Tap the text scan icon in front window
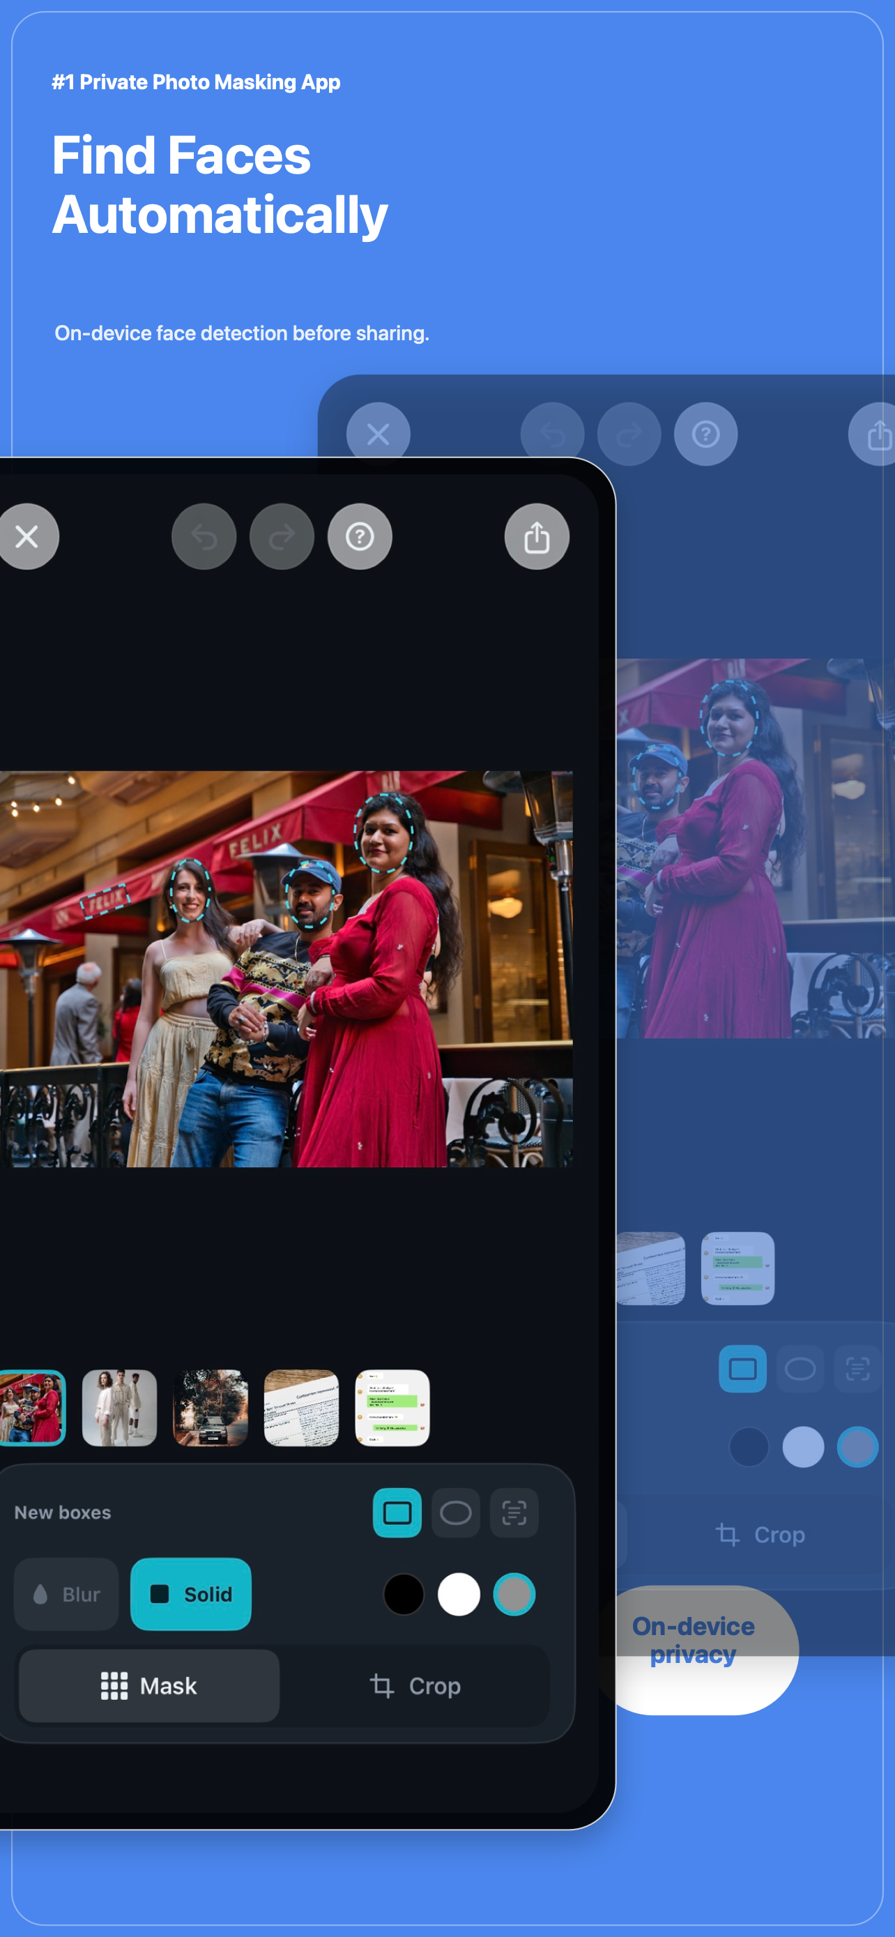This screenshot has width=895, height=1937. pyautogui.click(x=514, y=1512)
